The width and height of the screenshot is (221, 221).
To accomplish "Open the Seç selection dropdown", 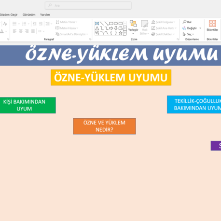I will tap(188, 34).
